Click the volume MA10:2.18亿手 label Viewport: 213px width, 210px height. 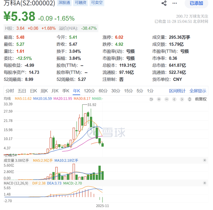pyautogui.click(x=66, y=160)
